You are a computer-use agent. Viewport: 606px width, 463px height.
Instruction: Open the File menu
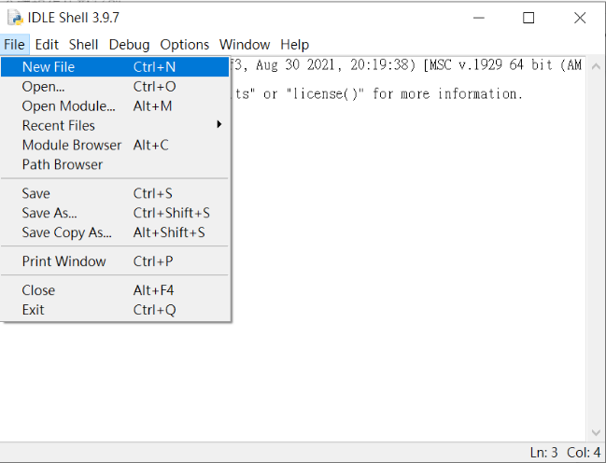coord(14,45)
